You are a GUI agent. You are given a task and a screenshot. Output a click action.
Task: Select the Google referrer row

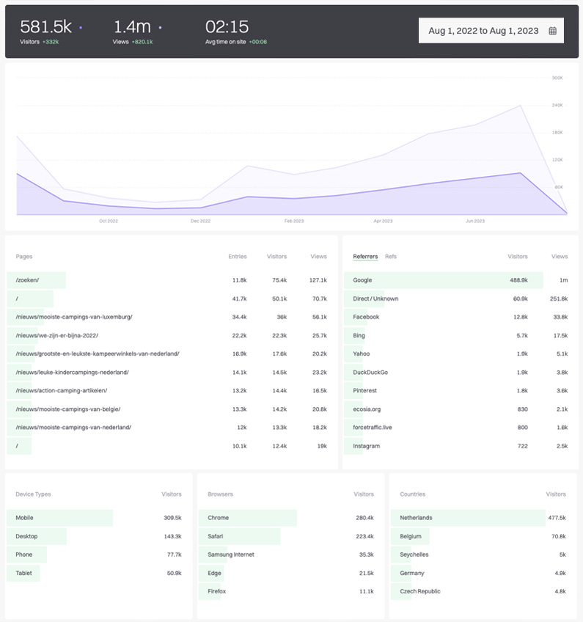pos(362,280)
